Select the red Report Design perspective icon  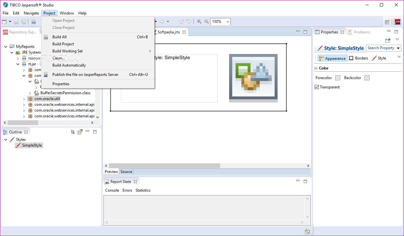pos(398,22)
